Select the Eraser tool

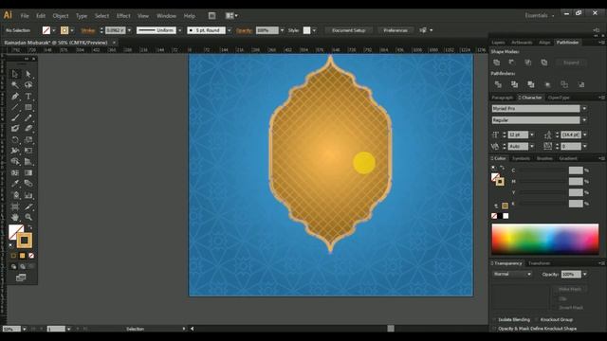tap(28, 129)
